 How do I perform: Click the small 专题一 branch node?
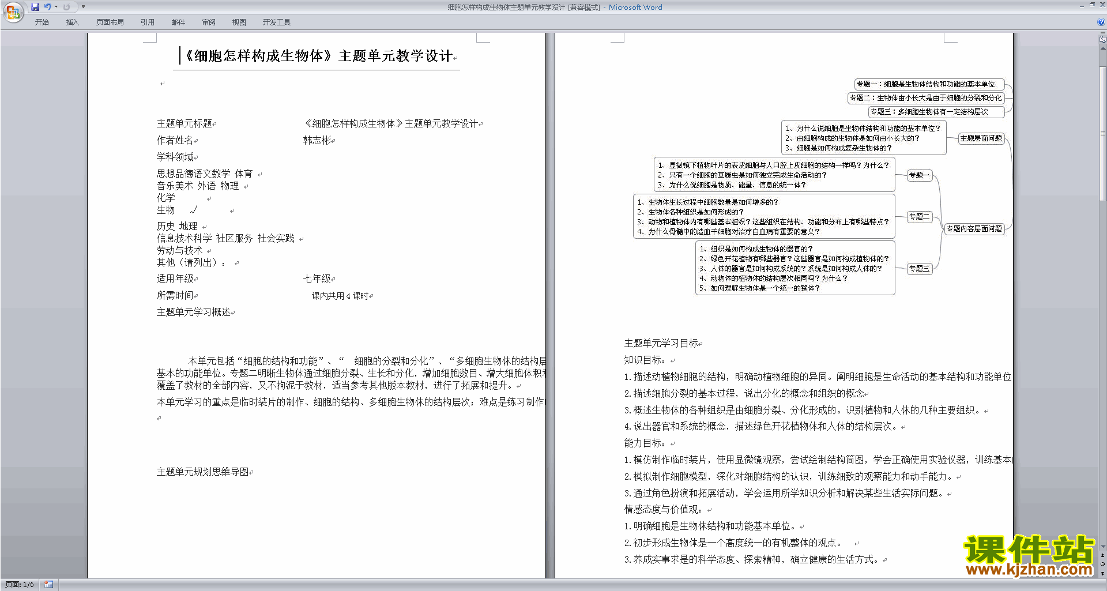coord(919,175)
